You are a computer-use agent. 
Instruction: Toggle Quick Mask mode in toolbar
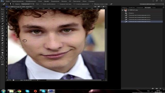[x=2, y=62]
